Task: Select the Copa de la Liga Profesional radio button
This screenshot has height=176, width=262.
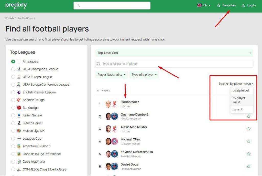Action: (x=13, y=154)
